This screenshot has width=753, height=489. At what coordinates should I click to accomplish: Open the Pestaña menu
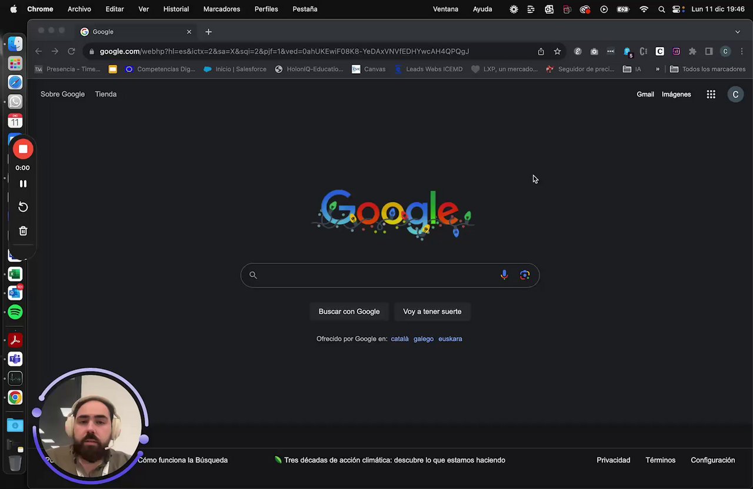pyautogui.click(x=305, y=9)
